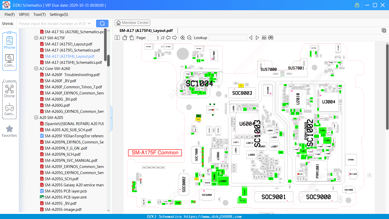389x219 pixels.
Task: Open the model number dropdown arrow
Action: pyautogui.click(x=89, y=23)
